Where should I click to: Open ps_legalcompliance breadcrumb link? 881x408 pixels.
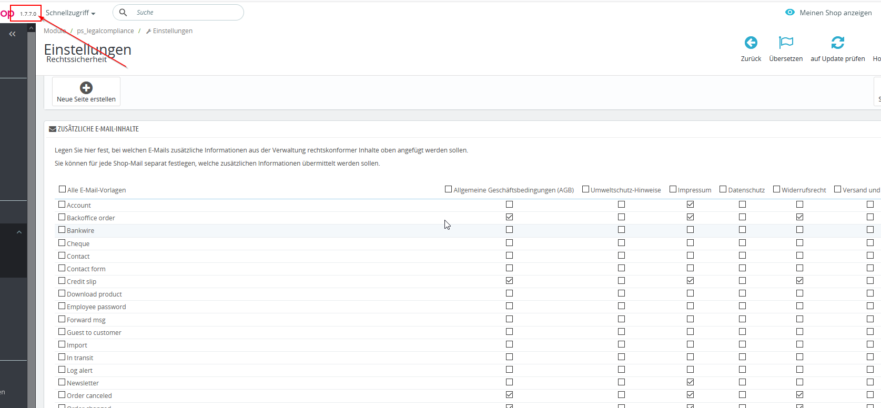tap(105, 31)
